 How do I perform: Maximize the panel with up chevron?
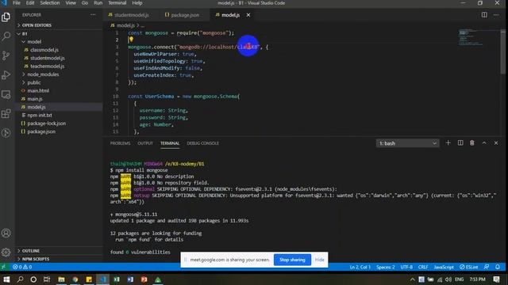tap(484, 142)
